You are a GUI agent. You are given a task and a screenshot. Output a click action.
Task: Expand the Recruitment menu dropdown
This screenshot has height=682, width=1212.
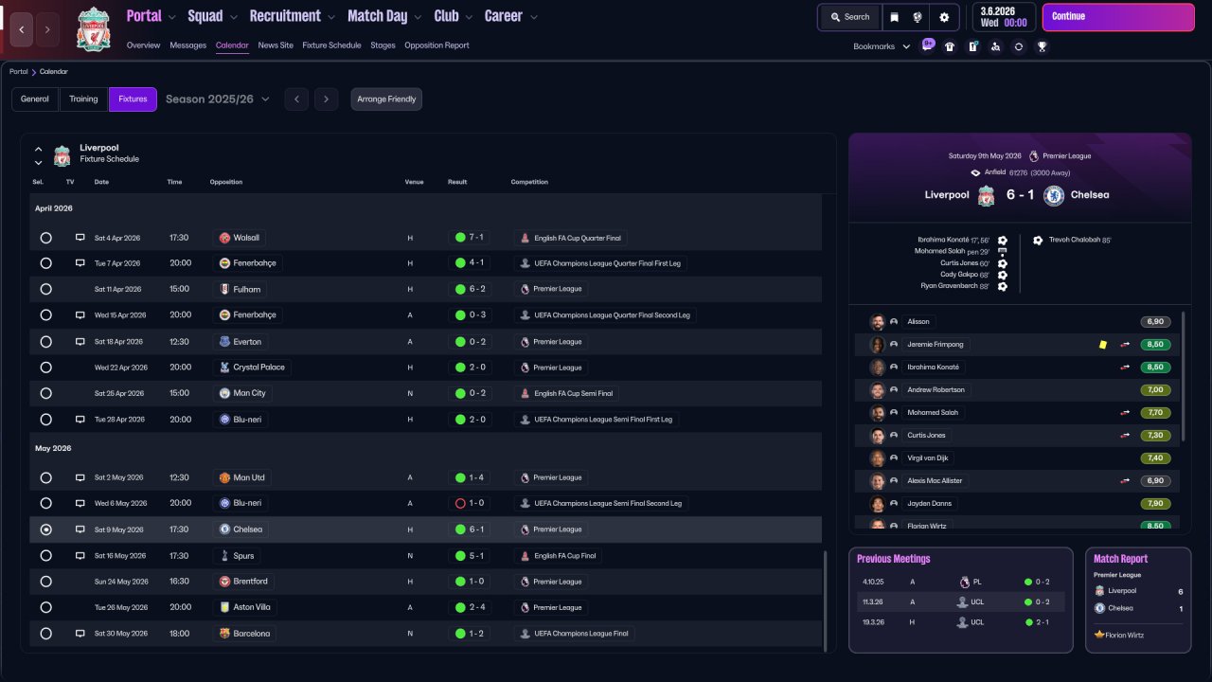(x=330, y=17)
